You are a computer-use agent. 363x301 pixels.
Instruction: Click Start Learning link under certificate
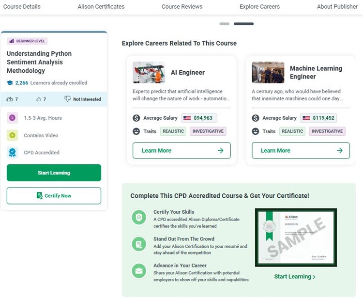coord(295,277)
